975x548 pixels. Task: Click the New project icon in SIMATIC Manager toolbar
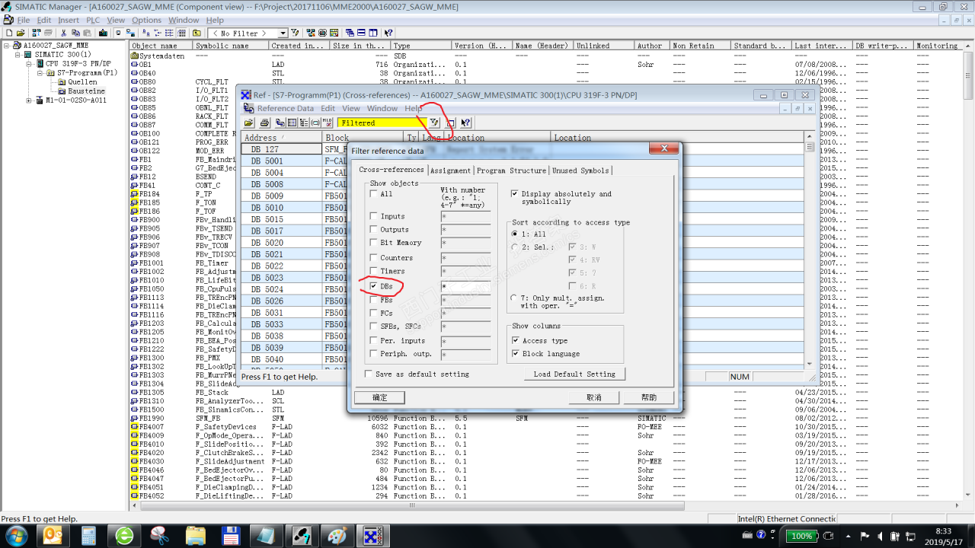coord(8,33)
